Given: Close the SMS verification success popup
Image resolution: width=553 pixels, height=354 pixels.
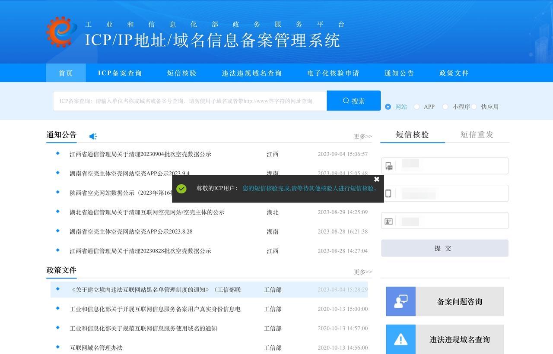Looking at the screenshot, I should point(376,179).
